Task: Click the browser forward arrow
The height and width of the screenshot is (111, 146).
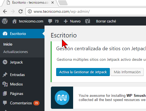Action: coord(13,12)
